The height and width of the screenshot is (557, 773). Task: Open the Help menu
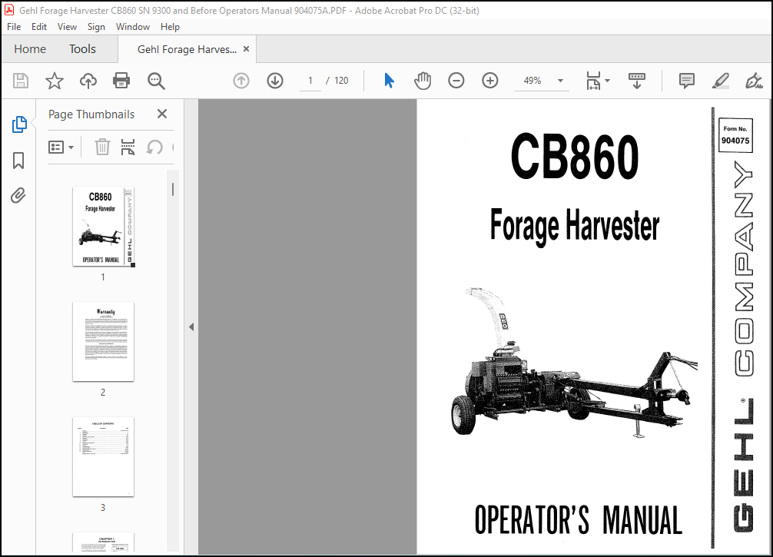170,27
